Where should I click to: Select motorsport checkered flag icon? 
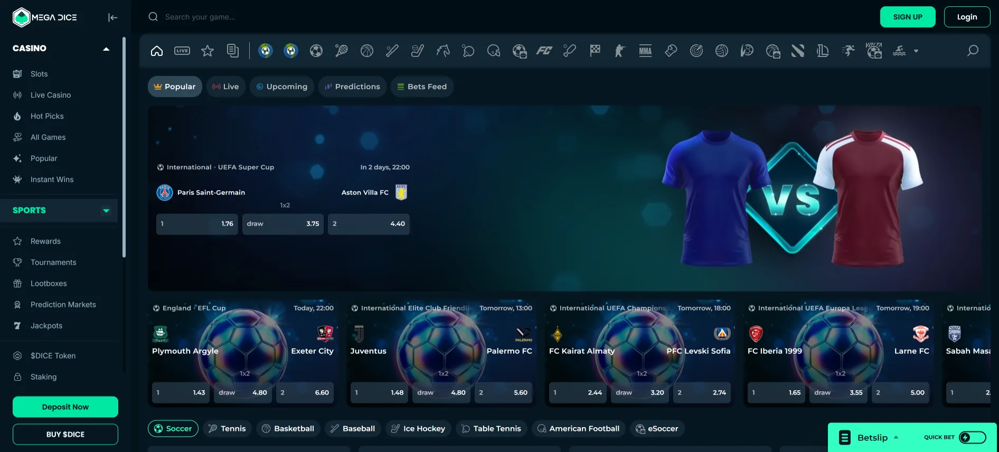595,51
